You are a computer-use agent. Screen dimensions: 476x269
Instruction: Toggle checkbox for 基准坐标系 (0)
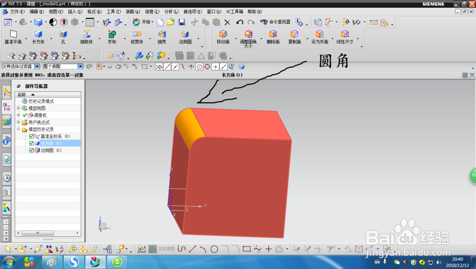[x=31, y=136]
